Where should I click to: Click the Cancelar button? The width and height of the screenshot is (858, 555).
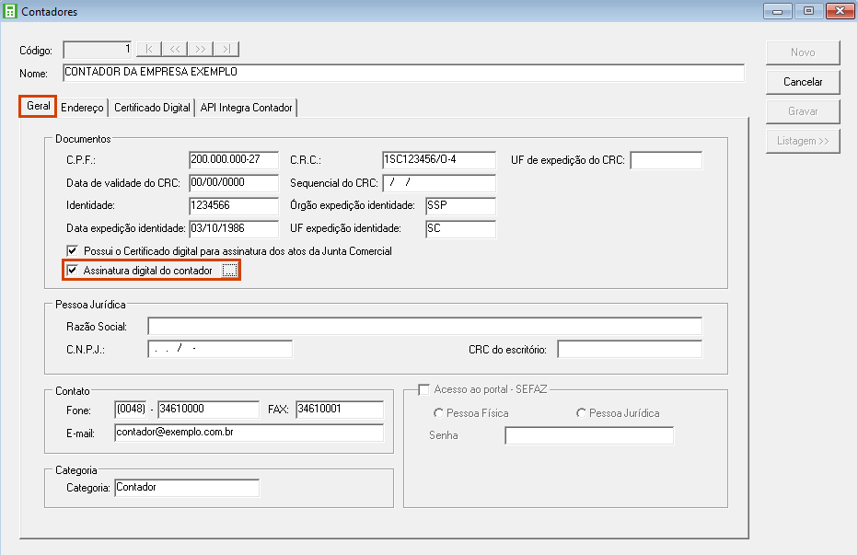tap(803, 82)
